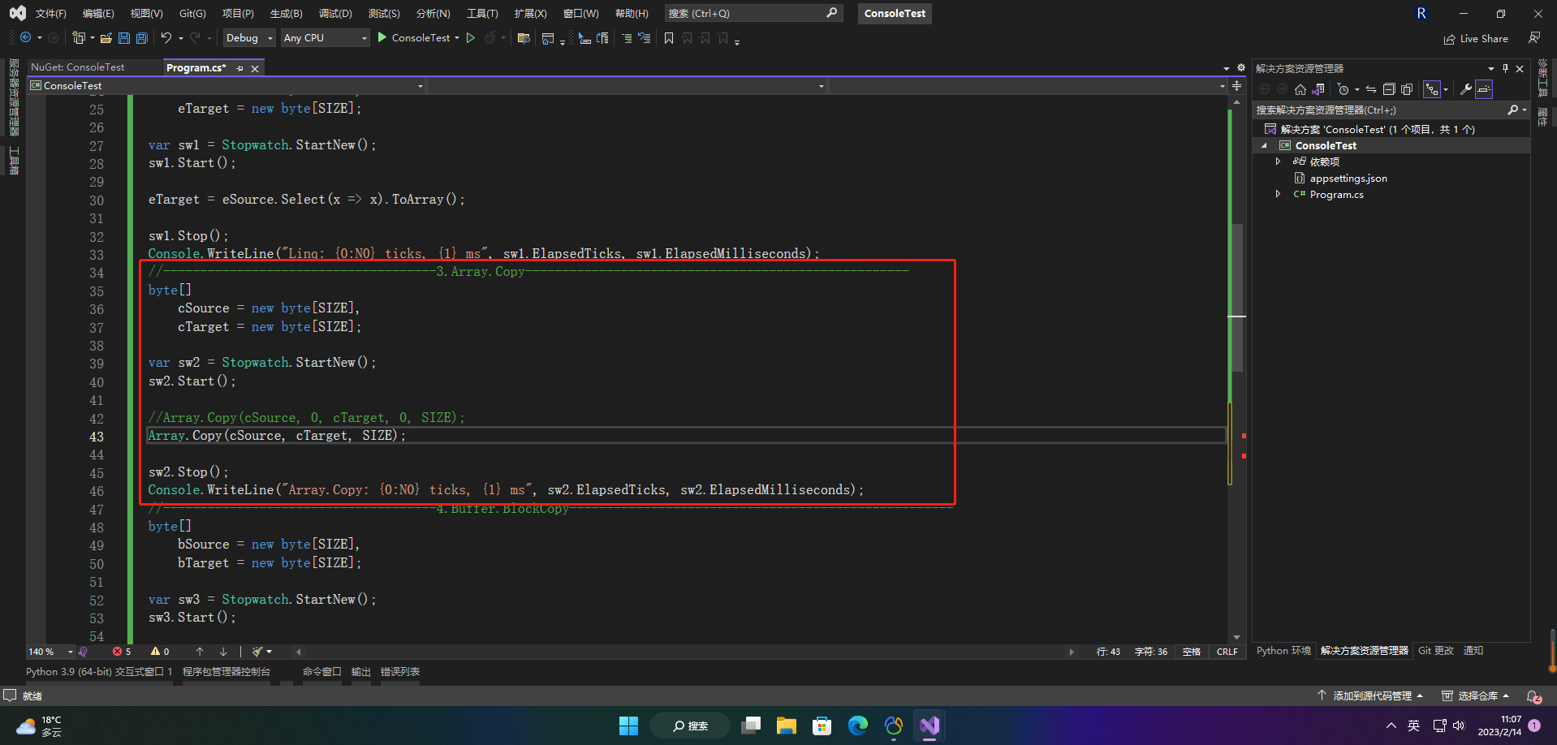The height and width of the screenshot is (745, 1557).
Task: Expand the Program.cs tree node
Action: pyautogui.click(x=1278, y=194)
